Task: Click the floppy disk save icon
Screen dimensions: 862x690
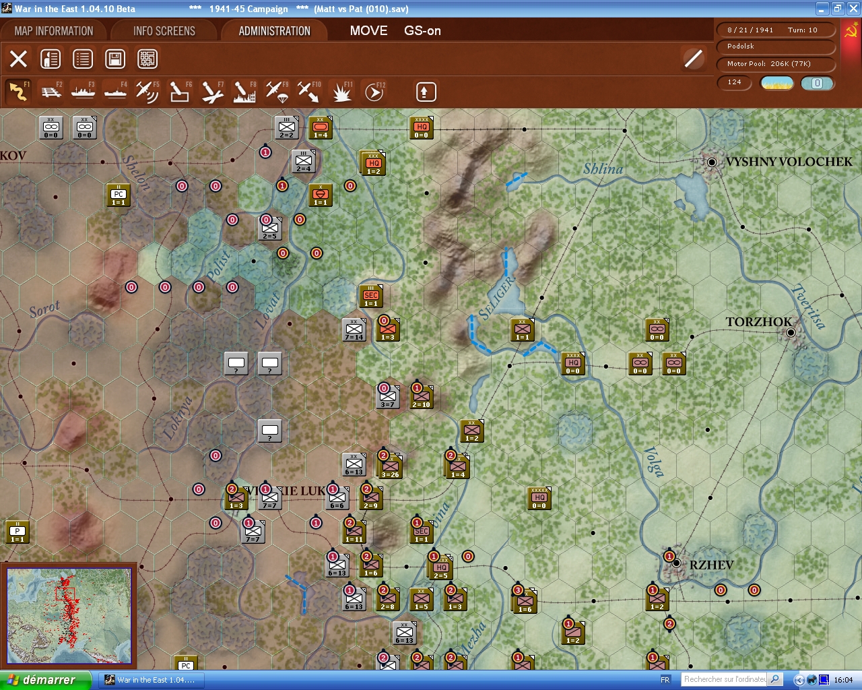Action: point(115,59)
